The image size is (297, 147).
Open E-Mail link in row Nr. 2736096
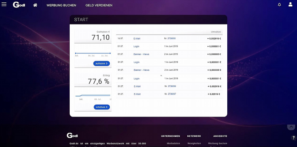[x=137, y=87]
